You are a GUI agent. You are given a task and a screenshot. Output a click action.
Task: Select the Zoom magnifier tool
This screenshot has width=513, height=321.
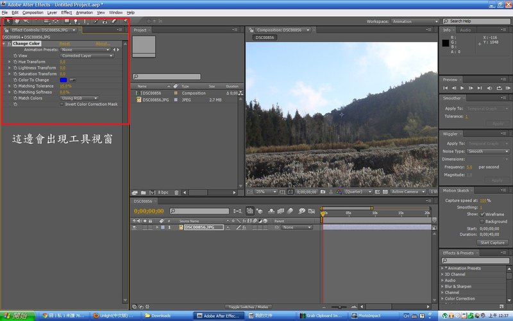click(26, 21)
